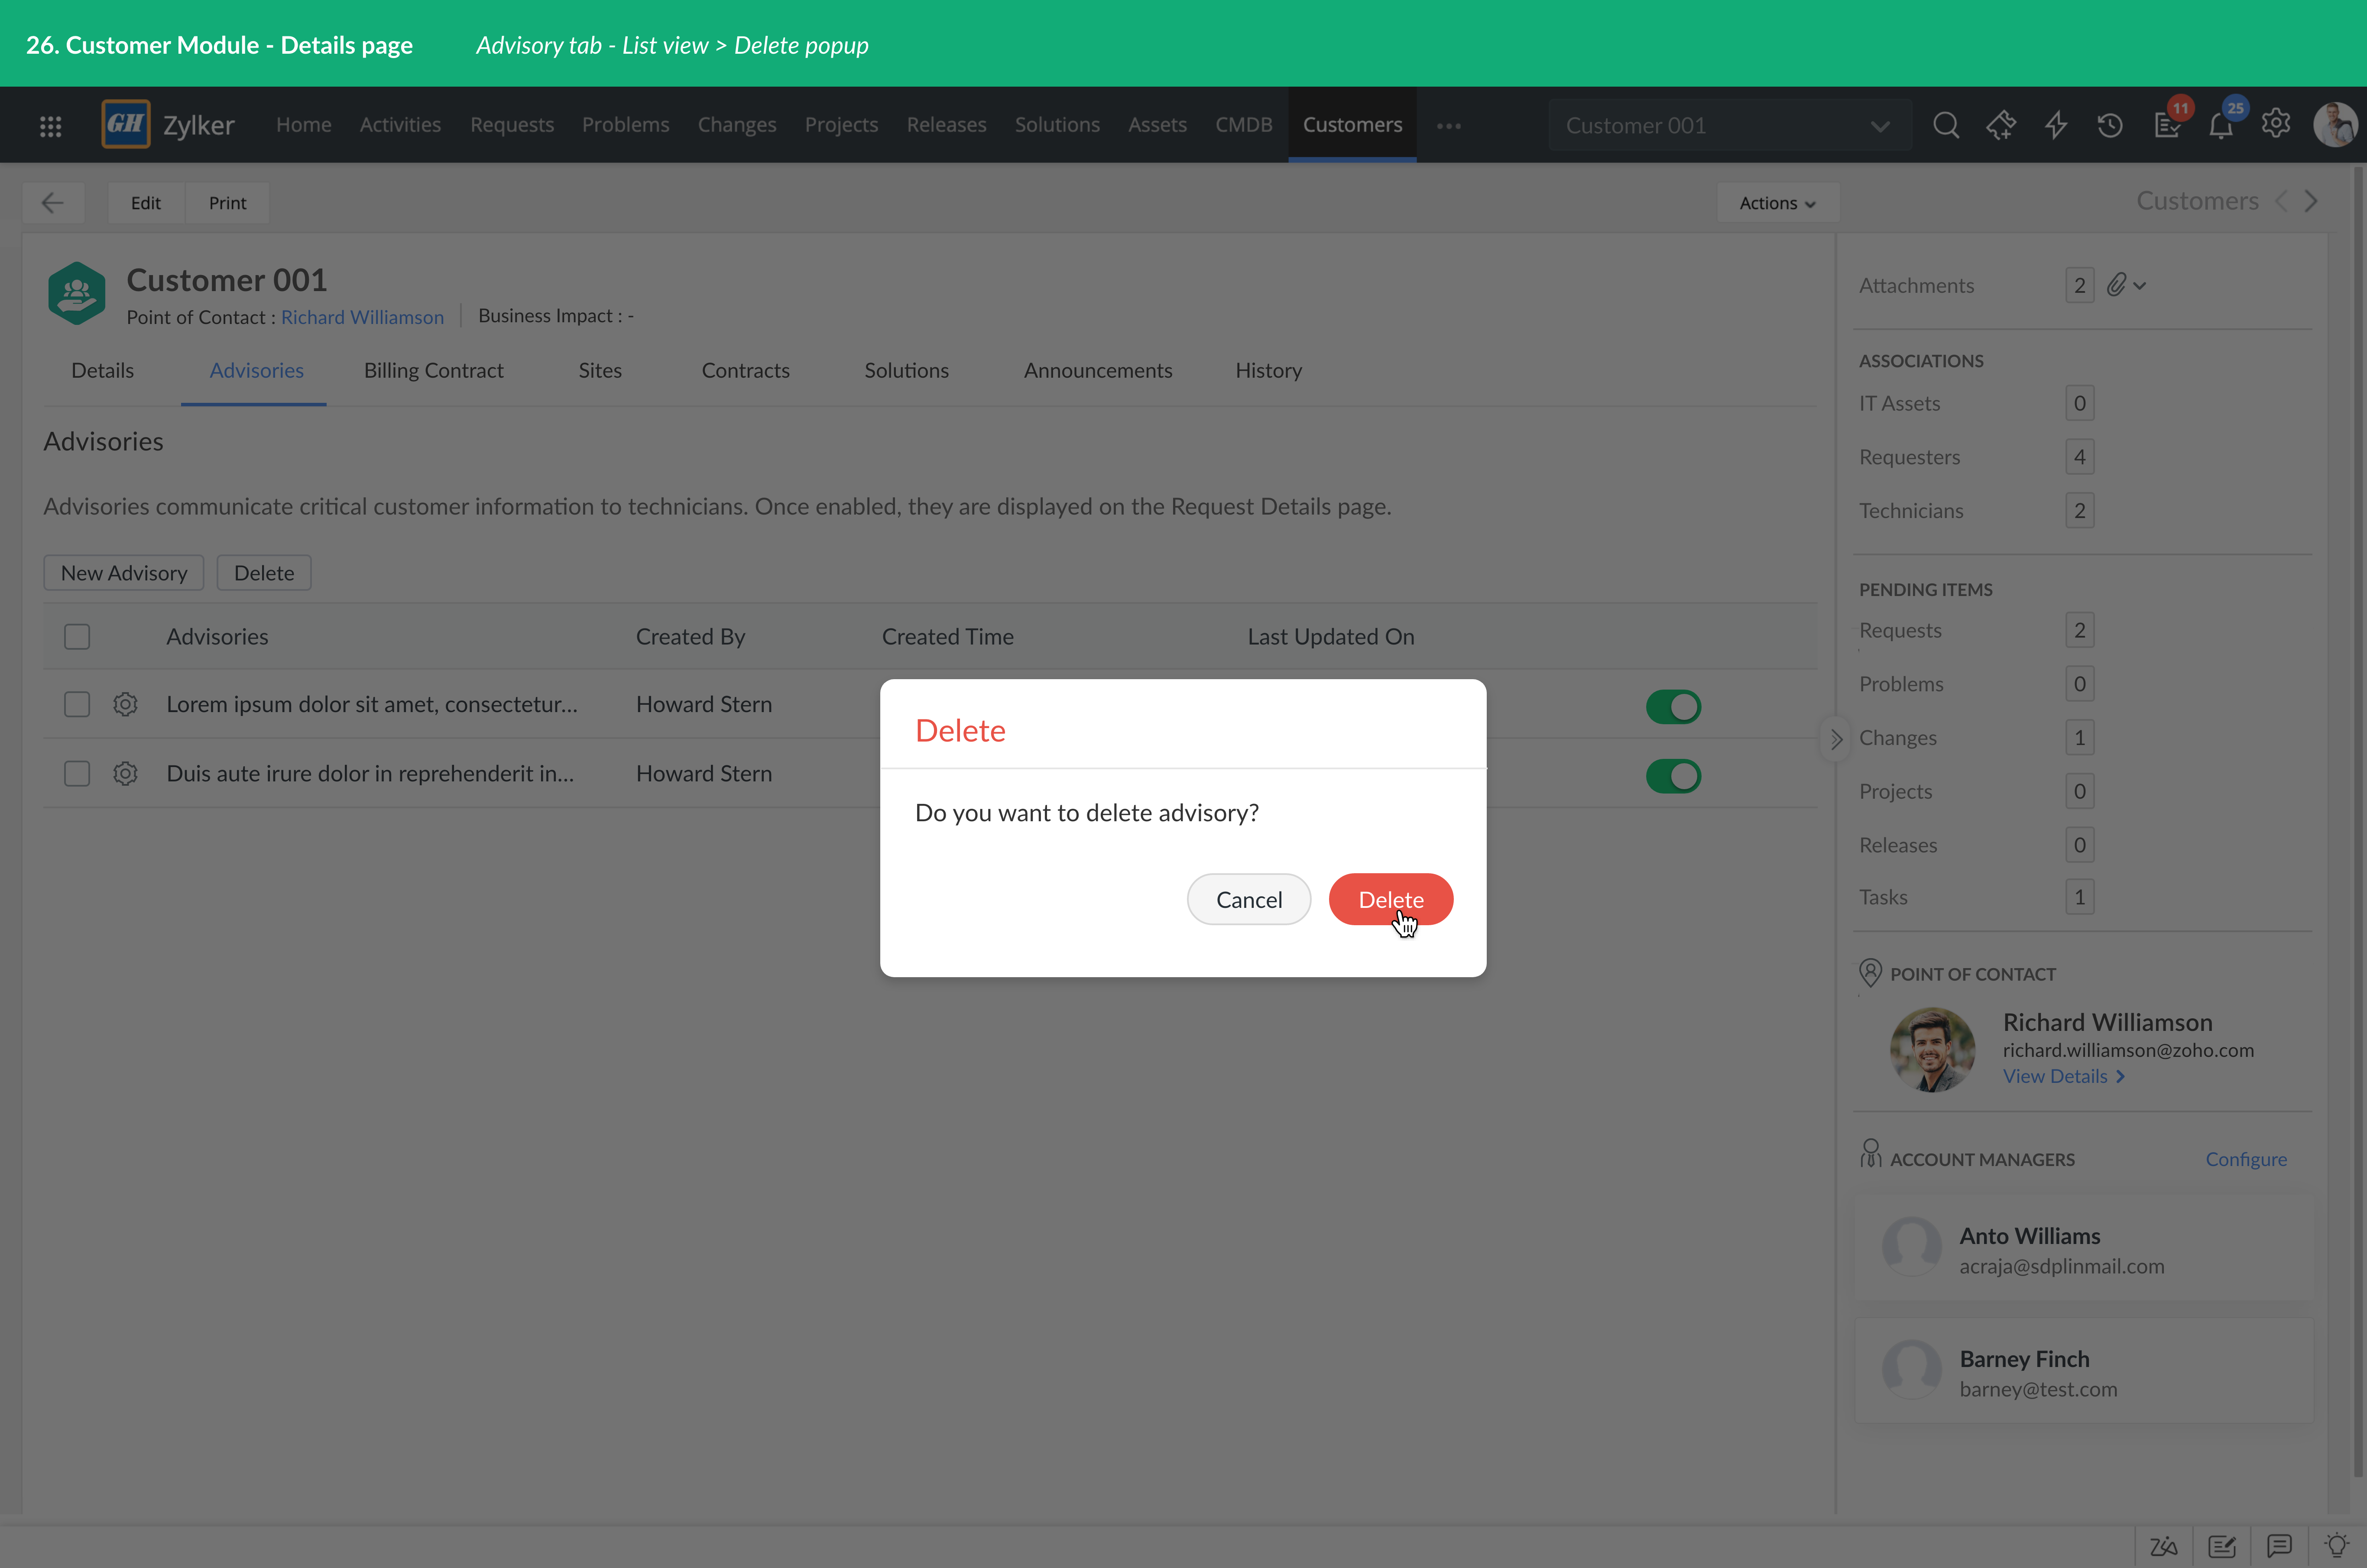Open gear menu for Lorem ipsum advisory

click(x=125, y=704)
